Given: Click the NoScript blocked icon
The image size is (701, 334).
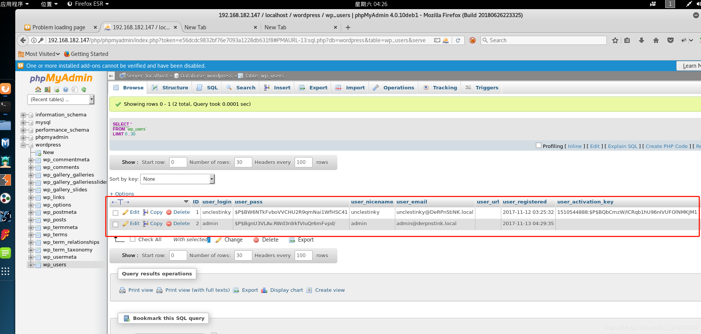Looking at the screenshot, I should point(473,40).
